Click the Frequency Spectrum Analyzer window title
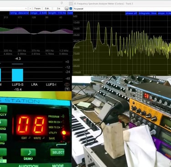 (x=104, y=4)
